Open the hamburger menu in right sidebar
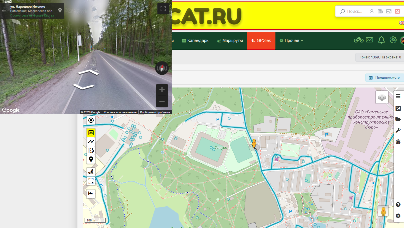404x228 pixels. point(398,96)
